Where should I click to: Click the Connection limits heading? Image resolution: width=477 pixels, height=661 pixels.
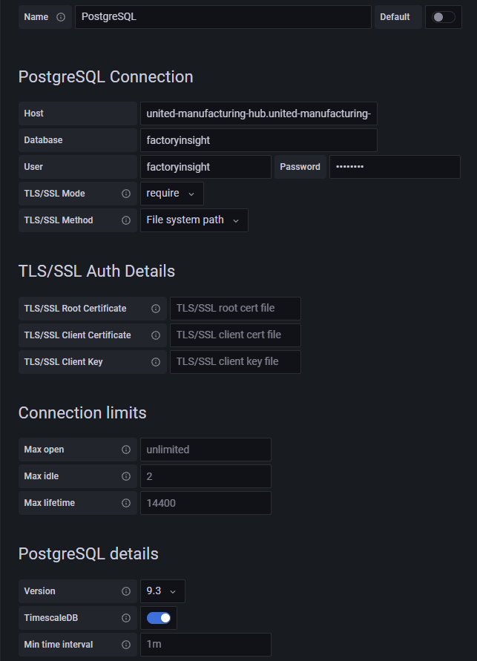82,412
